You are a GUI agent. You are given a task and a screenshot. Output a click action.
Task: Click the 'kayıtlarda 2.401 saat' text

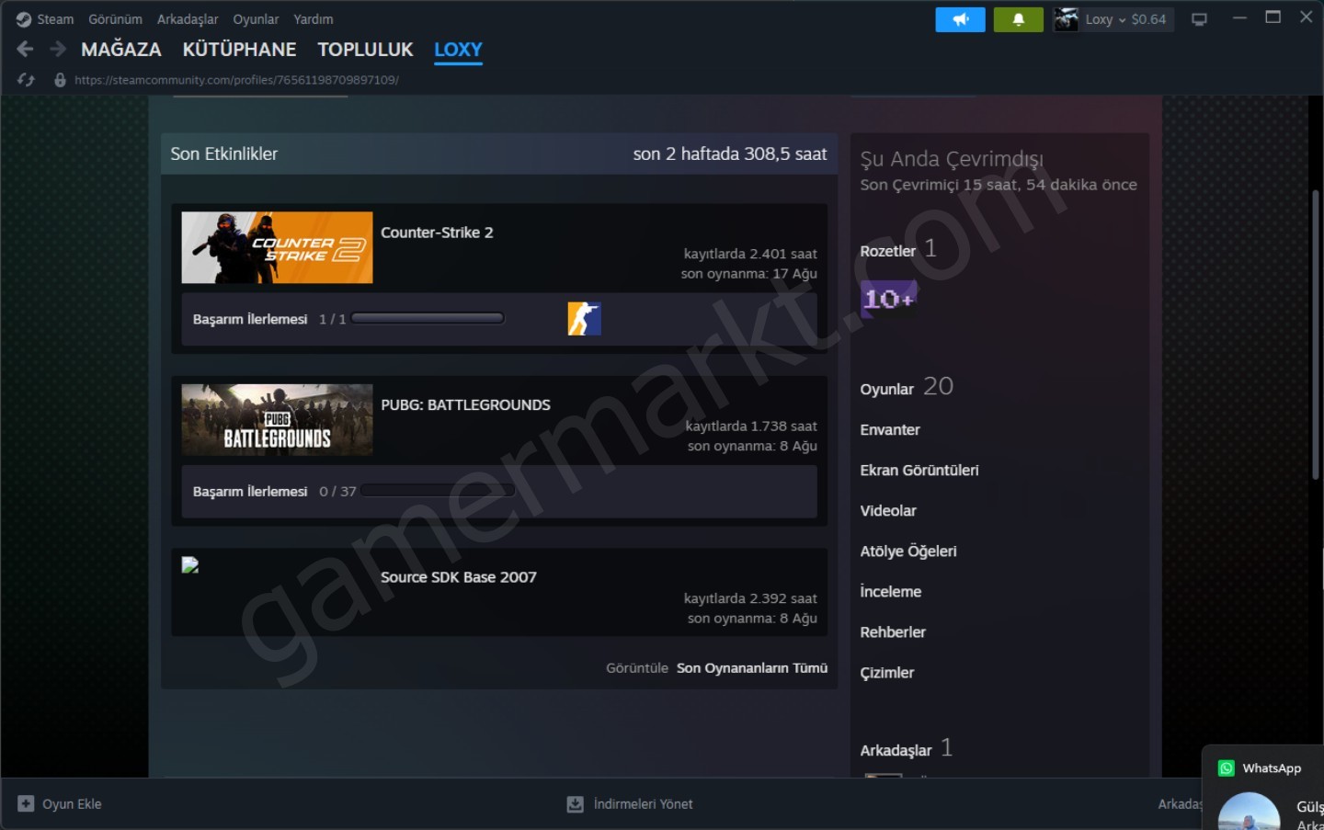coord(750,254)
